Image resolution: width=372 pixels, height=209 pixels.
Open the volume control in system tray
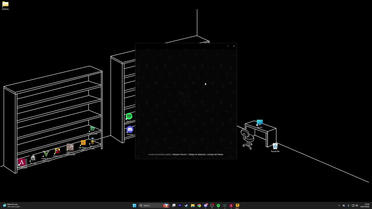357,206
